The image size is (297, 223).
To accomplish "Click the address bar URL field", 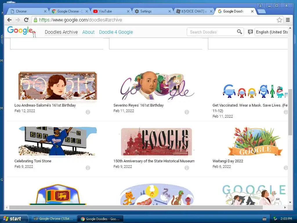I will coord(157,20).
